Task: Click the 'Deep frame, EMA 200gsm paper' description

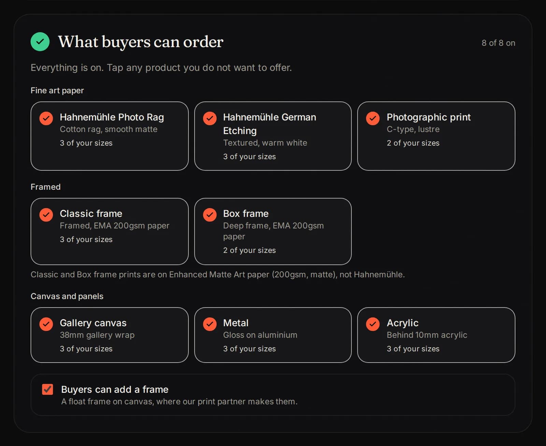Action: (x=273, y=231)
